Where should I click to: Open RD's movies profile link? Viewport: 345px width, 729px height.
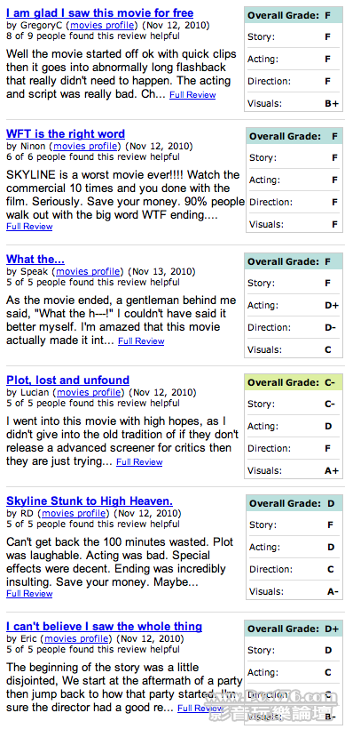click(x=74, y=513)
